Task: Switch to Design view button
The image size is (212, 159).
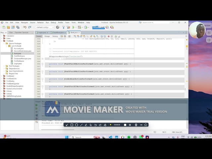Action: [47, 36]
